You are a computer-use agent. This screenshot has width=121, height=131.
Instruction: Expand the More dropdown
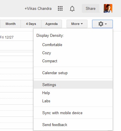point(77,24)
